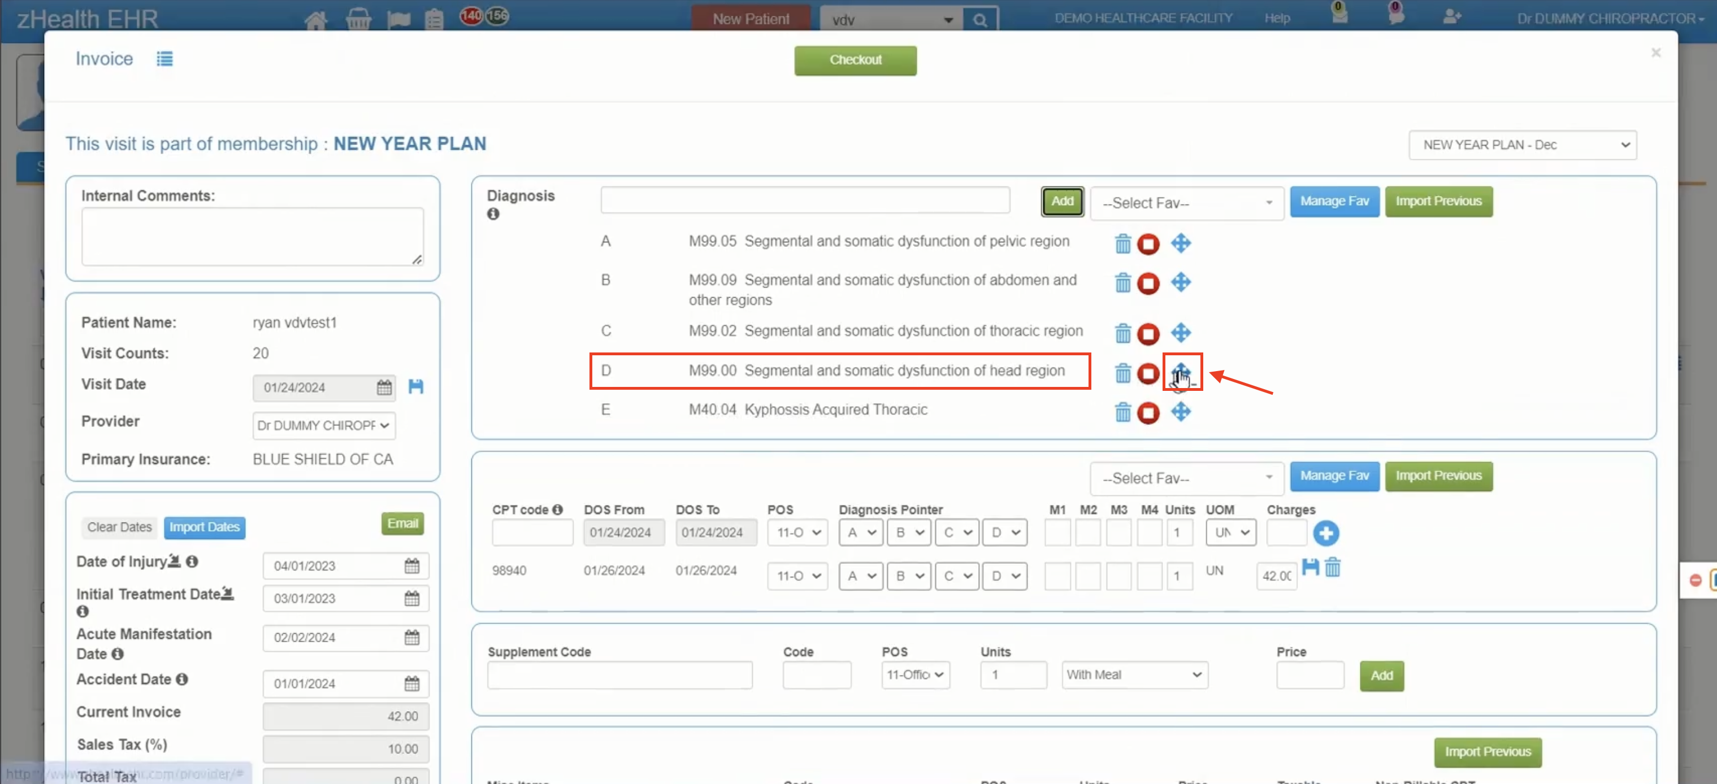Expand the CPT section Select Fav dropdown
The height and width of the screenshot is (784, 1717).
click(x=1186, y=478)
